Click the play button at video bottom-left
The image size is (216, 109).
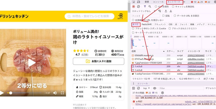tap(2, 93)
